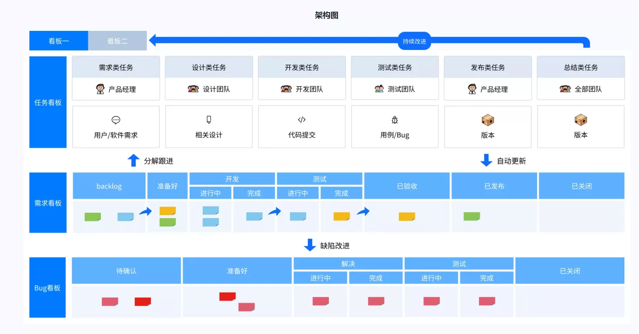Pick the pink note in Bug看板 准备好
Image resolution: width=639 pixels, height=334 pixels.
[x=247, y=307]
